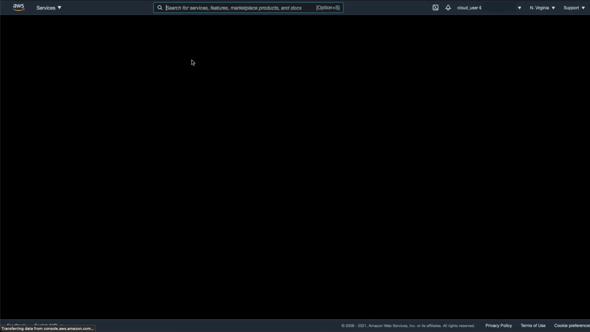
Task: Open the Support menu
Action: click(571, 8)
